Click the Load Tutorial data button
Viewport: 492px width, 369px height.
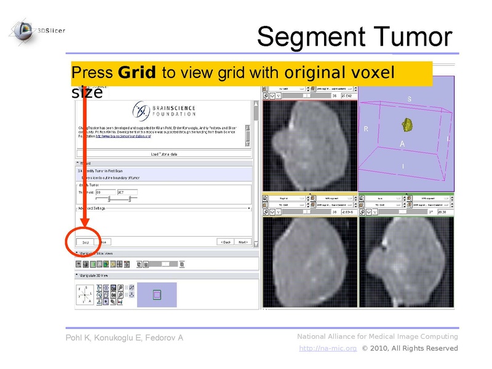pos(163,154)
